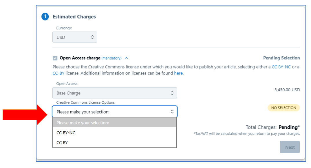The width and height of the screenshot is (311, 168).
Task: Click the up-down arrows in the Base Charge box
Action: (x=172, y=93)
